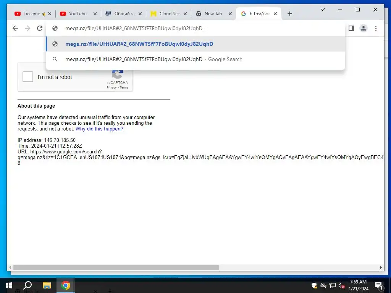391x293 pixels.
Task: Click the scrollbar left arrow
Action: point(10,267)
